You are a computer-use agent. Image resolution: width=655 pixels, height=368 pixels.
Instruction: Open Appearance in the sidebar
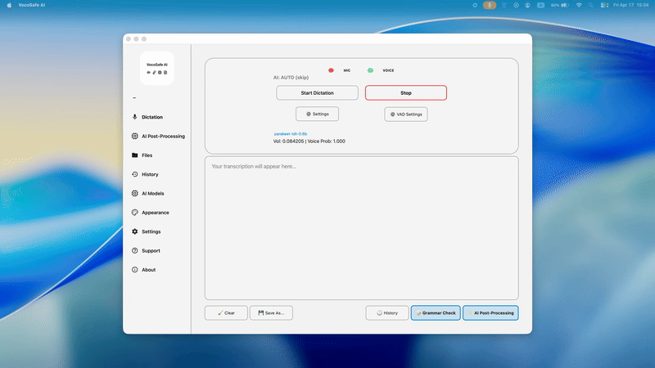coord(151,213)
